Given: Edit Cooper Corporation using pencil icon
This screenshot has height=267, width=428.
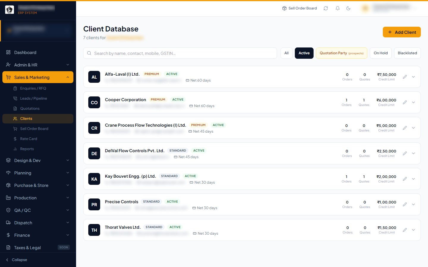Looking at the screenshot, I should [x=405, y=102].
